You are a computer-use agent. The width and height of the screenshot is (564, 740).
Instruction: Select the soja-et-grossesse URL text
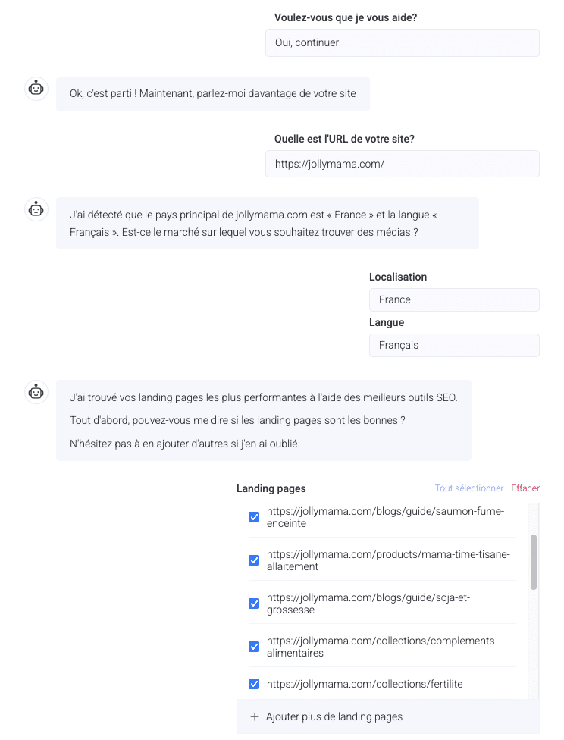(x=368, y=604)
